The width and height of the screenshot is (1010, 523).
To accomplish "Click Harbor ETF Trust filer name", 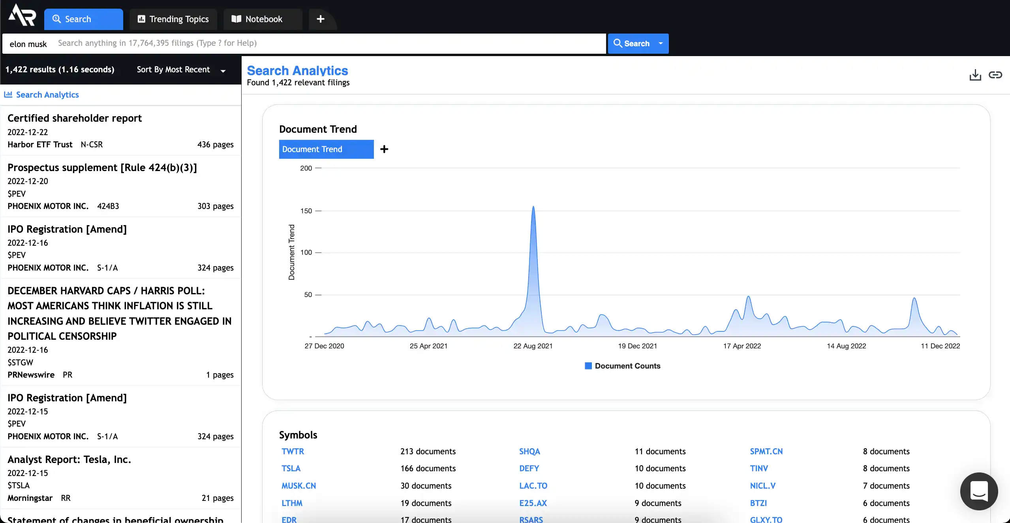I will coord(40,145).
